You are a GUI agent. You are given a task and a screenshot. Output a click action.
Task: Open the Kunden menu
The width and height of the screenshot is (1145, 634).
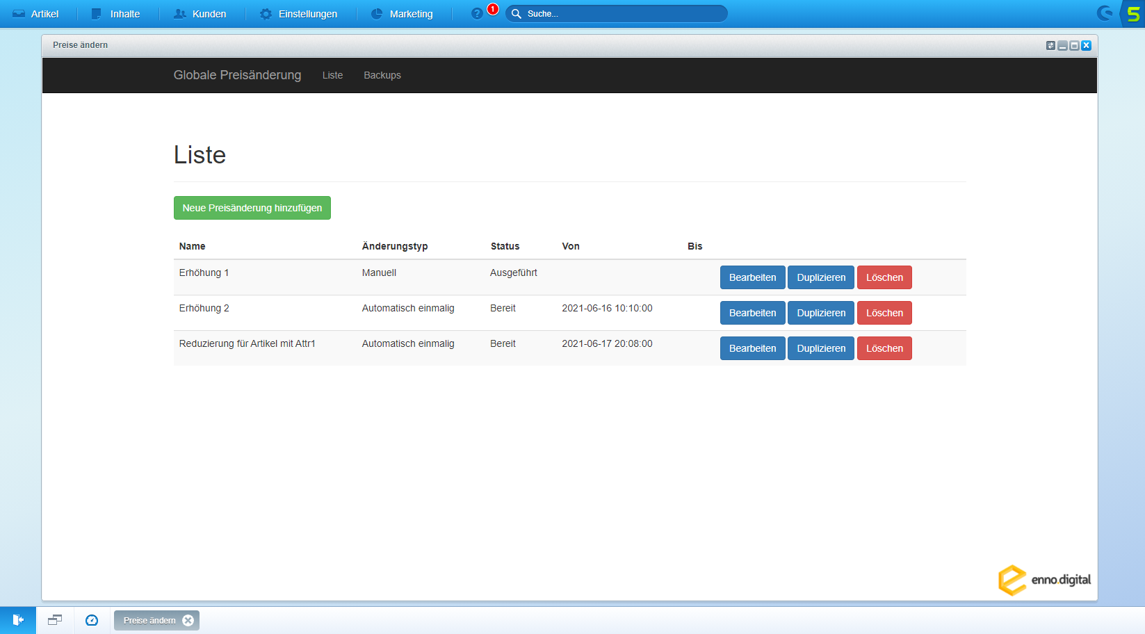coord(200,14)
